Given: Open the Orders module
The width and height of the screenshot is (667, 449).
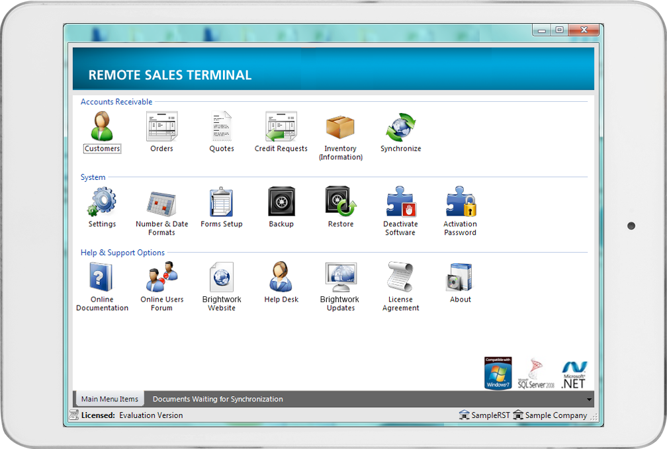Looking at the screenshot, I should click(161, 127).
